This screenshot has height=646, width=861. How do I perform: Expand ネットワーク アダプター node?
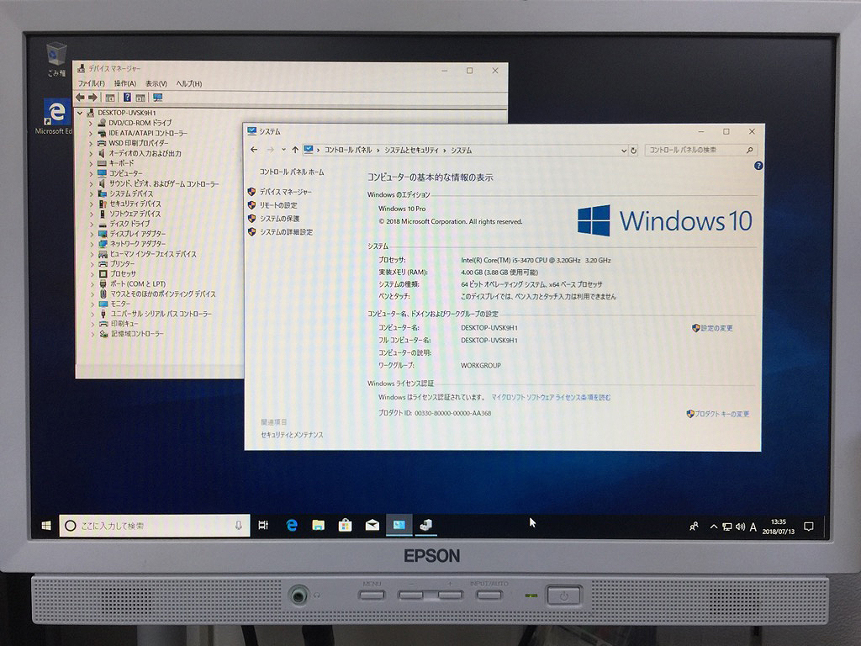92,244
